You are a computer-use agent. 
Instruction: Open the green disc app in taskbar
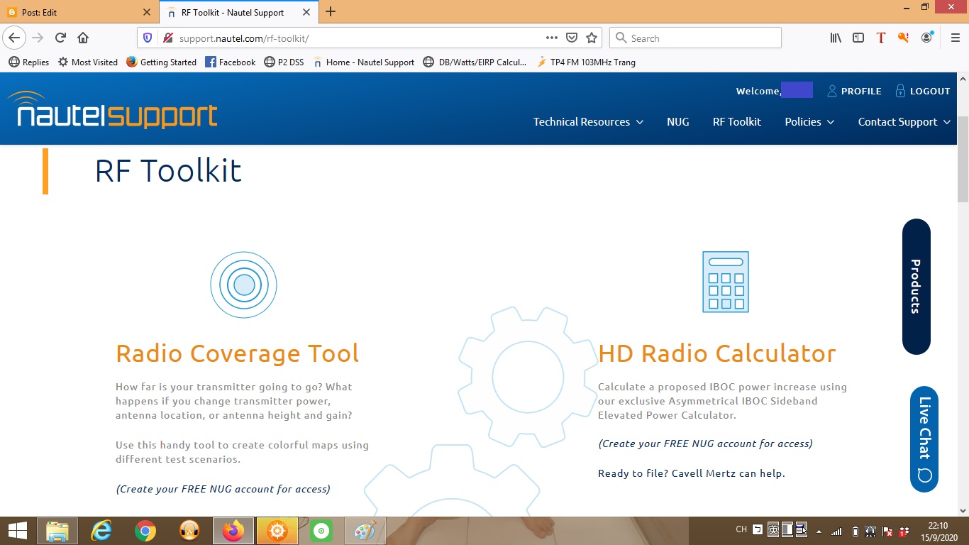[x=321, y=531]
